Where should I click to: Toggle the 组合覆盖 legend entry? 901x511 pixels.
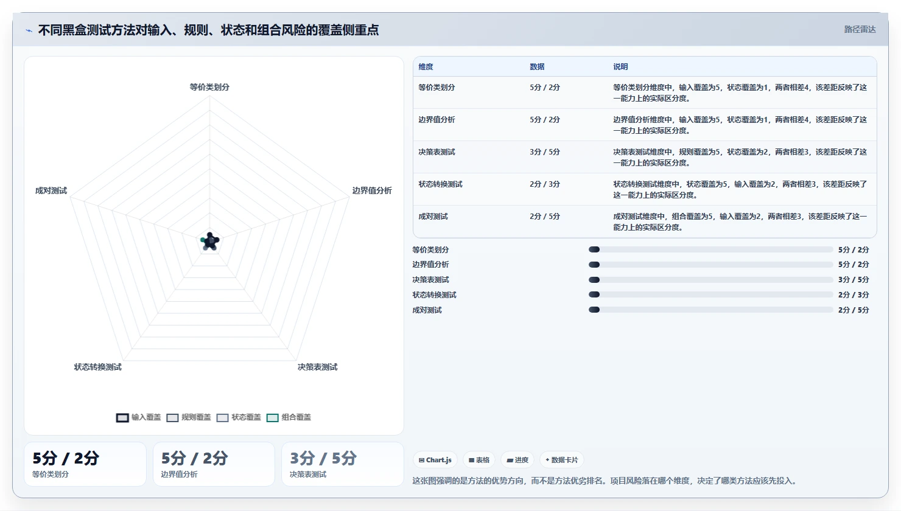click(289, 417)
